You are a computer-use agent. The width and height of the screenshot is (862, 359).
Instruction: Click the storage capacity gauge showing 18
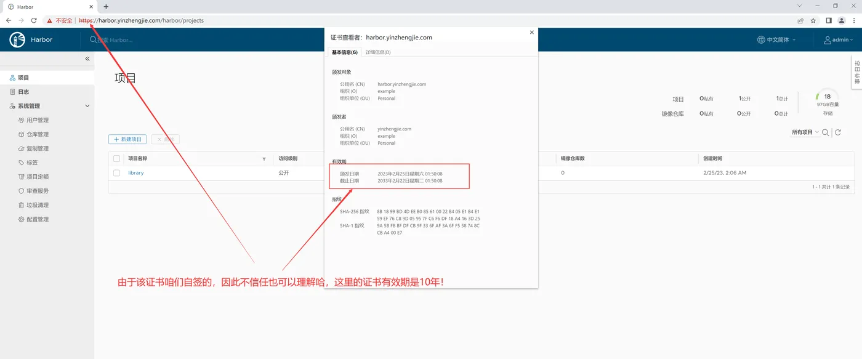(827, 97)
